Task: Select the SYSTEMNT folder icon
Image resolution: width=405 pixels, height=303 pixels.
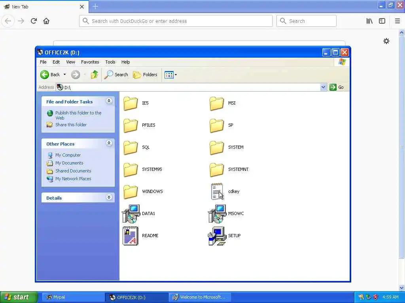Action: click(x=216, y=170)
